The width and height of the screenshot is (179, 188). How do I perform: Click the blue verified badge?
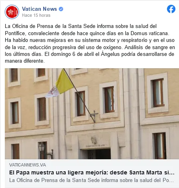pyautogui.click(x=61, y=9)
